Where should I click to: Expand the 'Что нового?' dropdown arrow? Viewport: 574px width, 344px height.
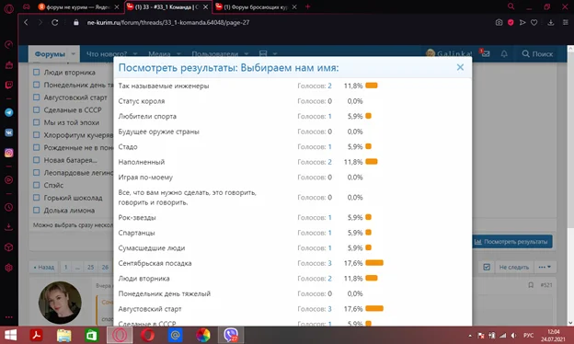135,53
